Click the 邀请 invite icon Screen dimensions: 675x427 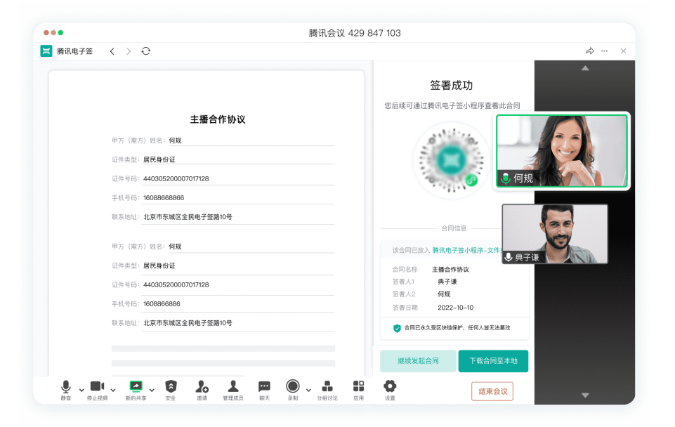[x=202, y=387]
